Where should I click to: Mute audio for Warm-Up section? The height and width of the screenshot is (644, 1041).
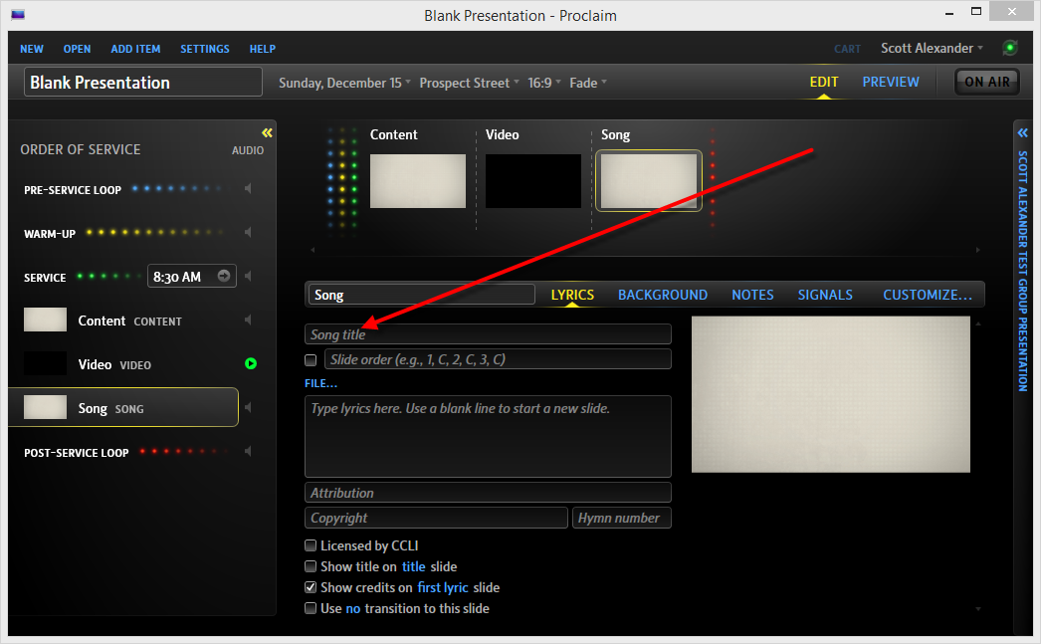[x=248, y=232]
